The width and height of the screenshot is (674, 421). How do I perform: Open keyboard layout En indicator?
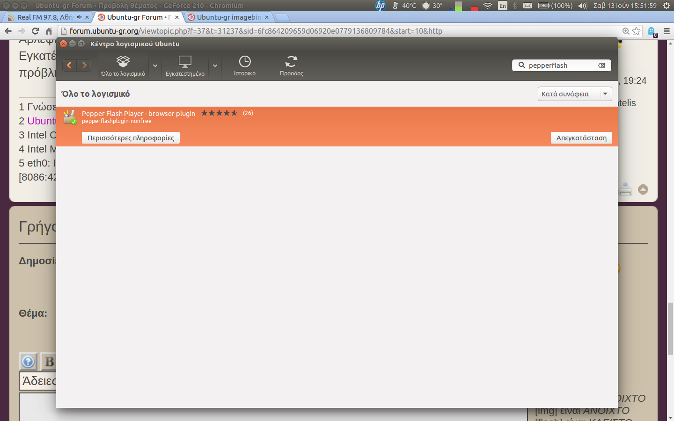pos(503,6)
